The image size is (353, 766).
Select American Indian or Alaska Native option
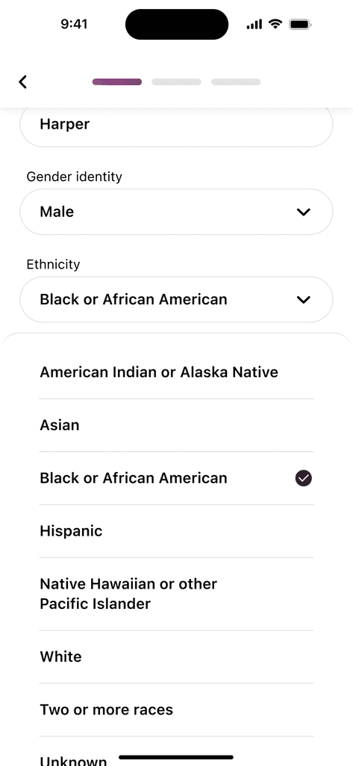pos(176,373)
